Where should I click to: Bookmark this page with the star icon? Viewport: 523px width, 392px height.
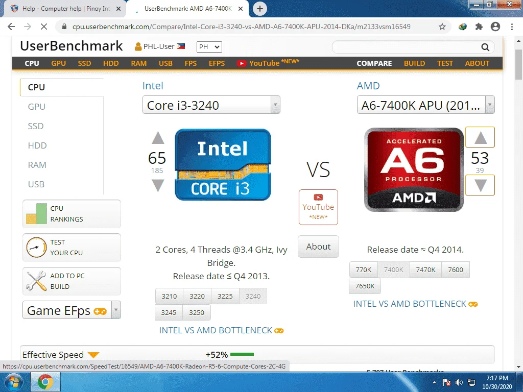[x=442, y=27]
